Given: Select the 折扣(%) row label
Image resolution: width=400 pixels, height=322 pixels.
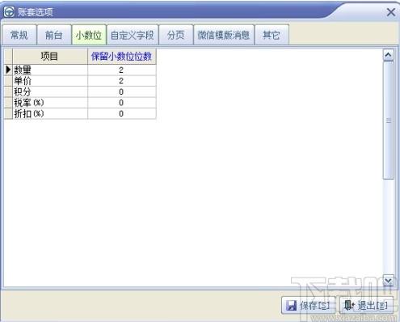Looking at the screenshot, I should (50, 113).
